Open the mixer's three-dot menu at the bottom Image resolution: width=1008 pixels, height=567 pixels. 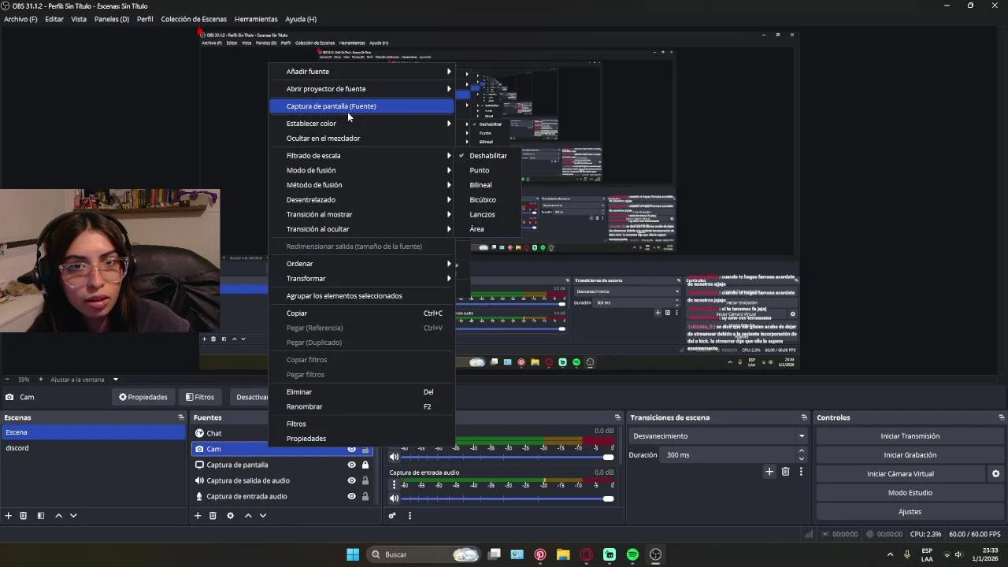(x=409, y=516)
